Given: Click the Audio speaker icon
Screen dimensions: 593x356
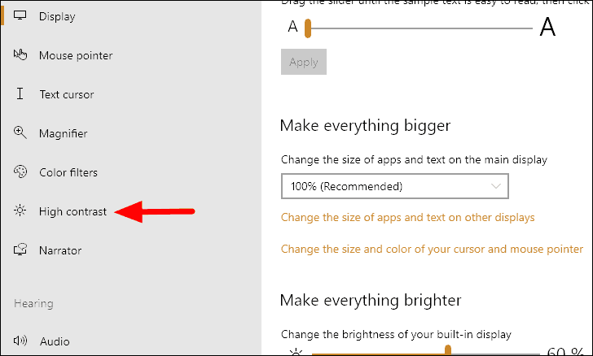Looking at the screenshot, I should (20, 341).
